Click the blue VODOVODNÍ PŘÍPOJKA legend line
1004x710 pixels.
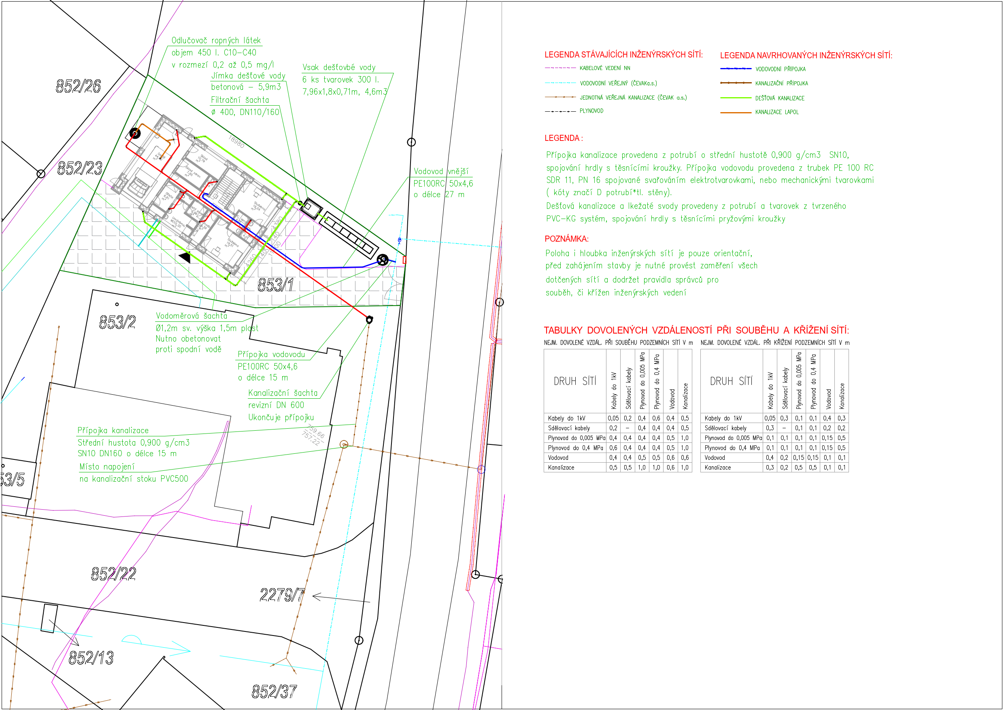tap(736, 69)
